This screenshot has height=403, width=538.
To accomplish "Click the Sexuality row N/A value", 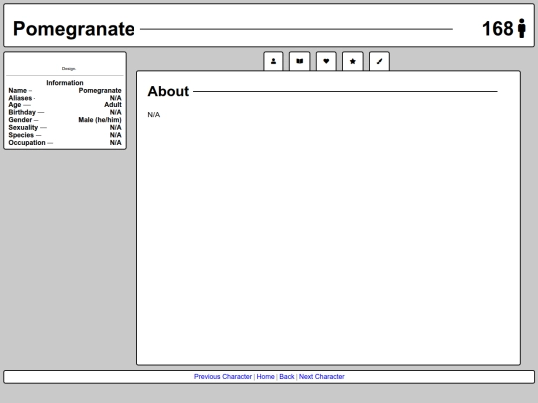I will click(x=115, y=127).
